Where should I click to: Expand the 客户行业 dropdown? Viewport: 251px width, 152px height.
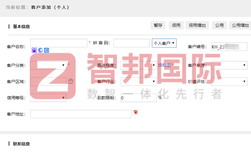(x=139, y=82)
